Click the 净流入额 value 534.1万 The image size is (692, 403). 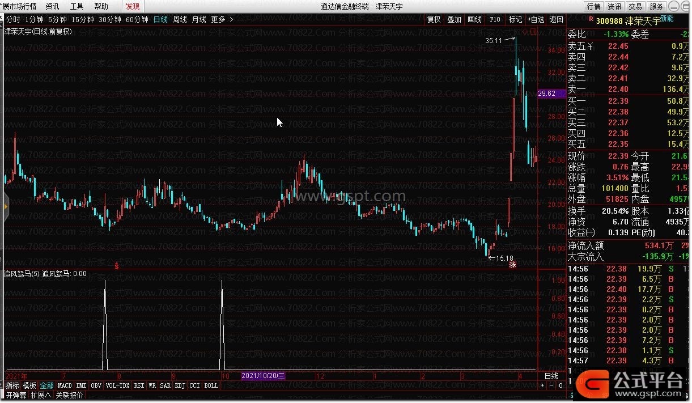[658, 246]
